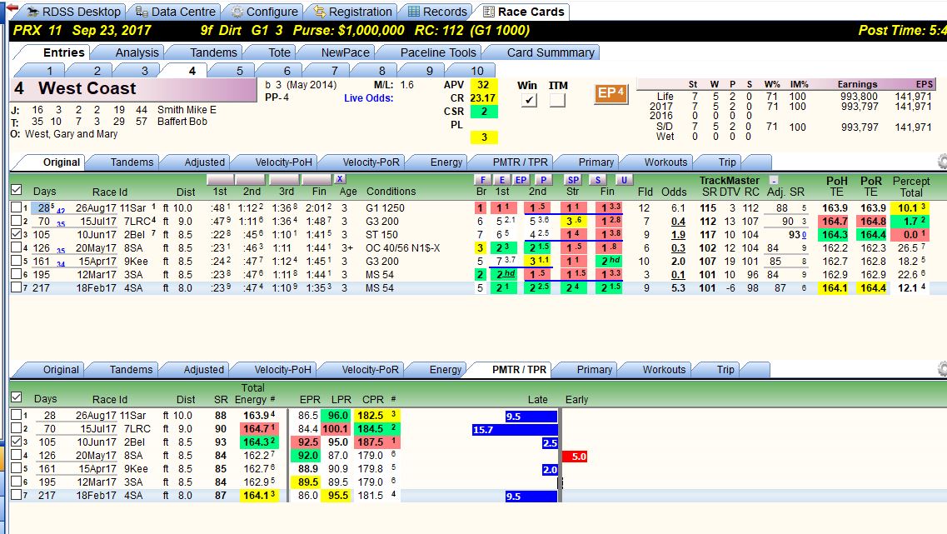The height and width of the screenshot is (534, 947).
Task: Open the Registration tab
Action: point(352,12)
